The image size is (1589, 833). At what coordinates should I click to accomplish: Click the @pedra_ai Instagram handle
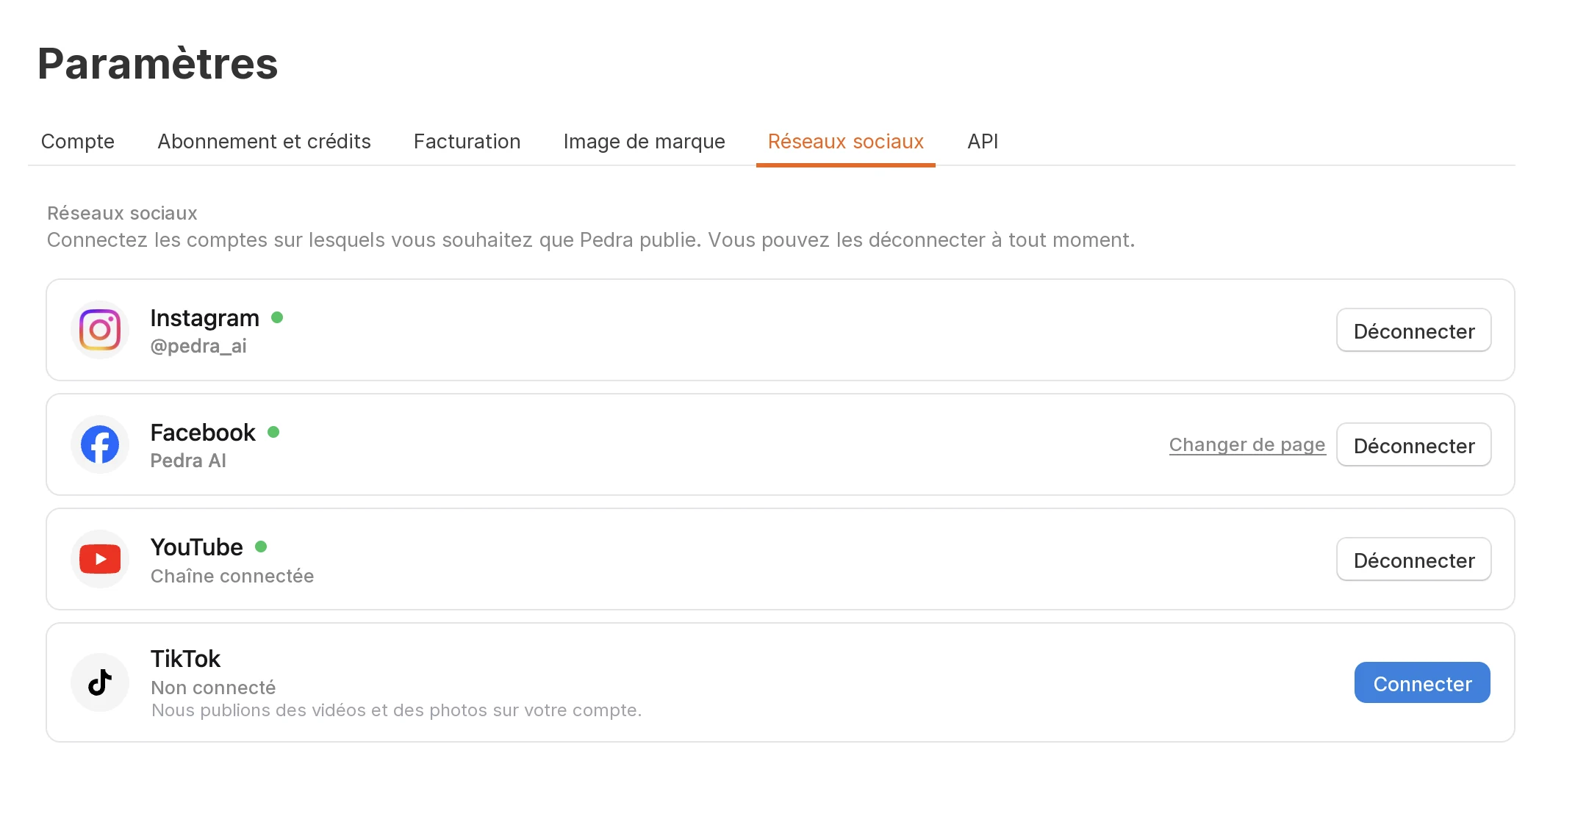[198, 346]
